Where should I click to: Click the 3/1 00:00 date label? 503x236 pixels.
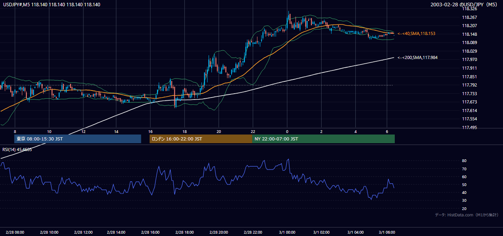[287, 232]
